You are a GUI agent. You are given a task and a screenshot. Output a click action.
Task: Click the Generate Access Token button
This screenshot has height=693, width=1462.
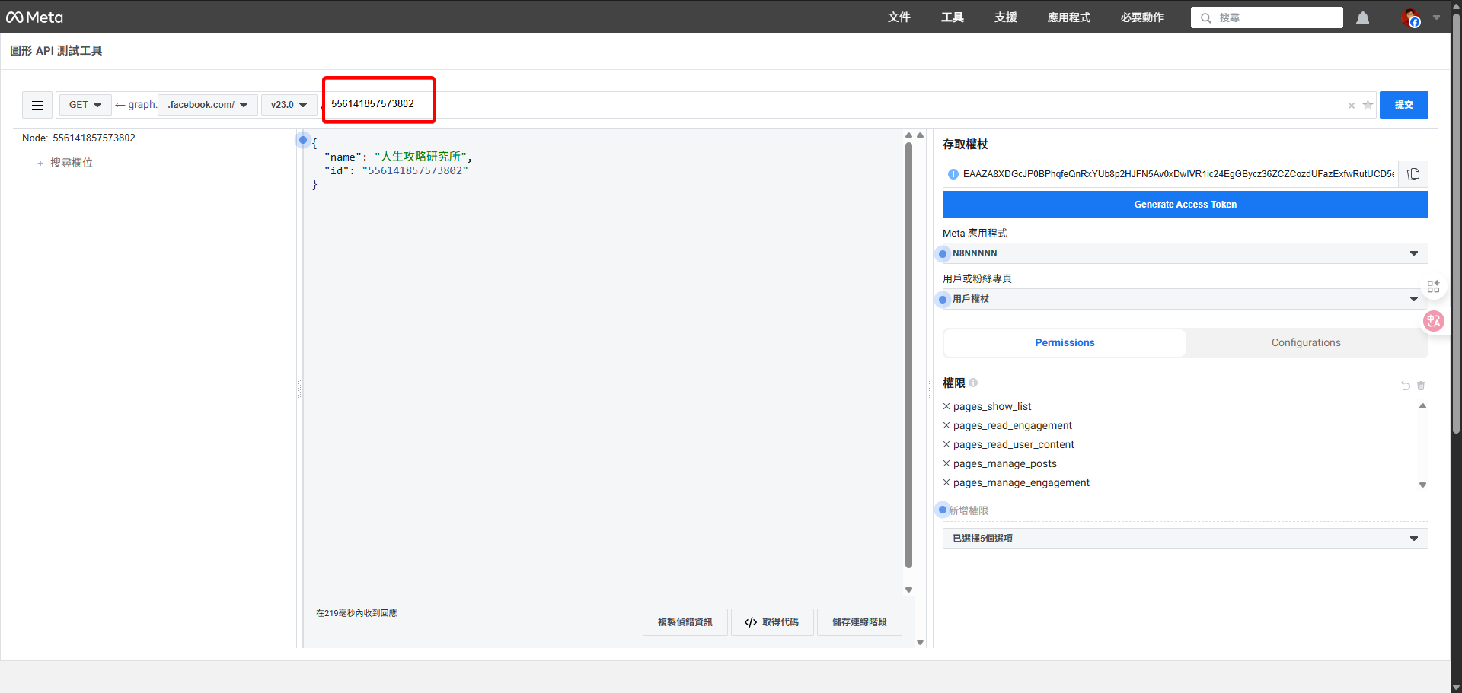point(1185,204)
